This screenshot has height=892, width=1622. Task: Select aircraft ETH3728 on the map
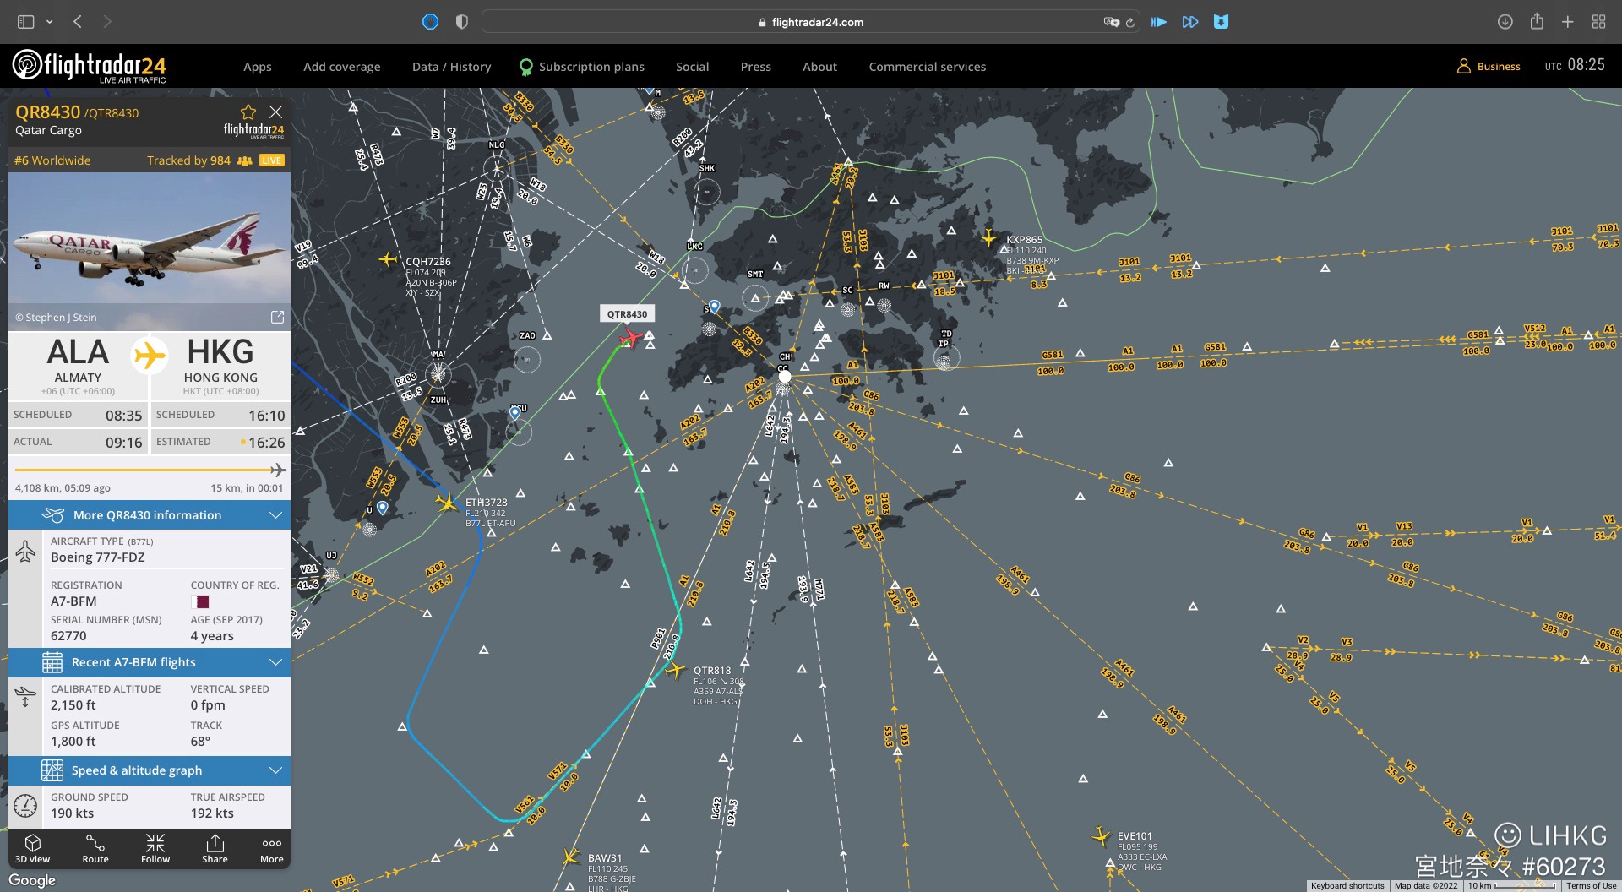pyautogui.click(x=447, y=503)
